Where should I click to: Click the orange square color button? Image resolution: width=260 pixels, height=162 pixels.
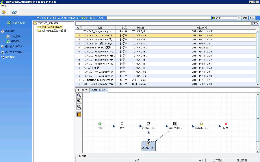79,114
